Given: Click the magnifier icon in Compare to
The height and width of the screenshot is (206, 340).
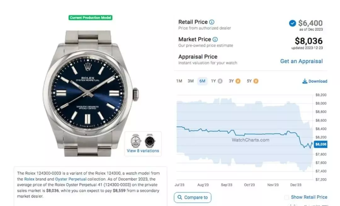Looking at the screenshot, I should (180, 197).
